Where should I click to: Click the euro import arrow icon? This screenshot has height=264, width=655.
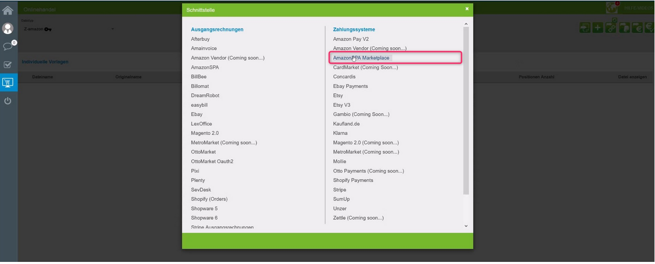coord(638,27)
